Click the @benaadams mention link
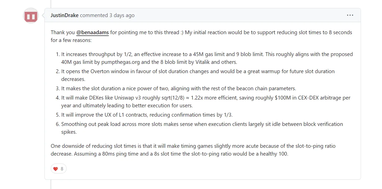The width and height of the screenshot is (382, 189). pyautogui.click(x=92, y=32)
